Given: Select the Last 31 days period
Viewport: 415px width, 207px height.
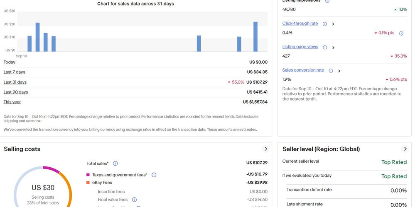Looking at the screenshot, I should 15,82.
